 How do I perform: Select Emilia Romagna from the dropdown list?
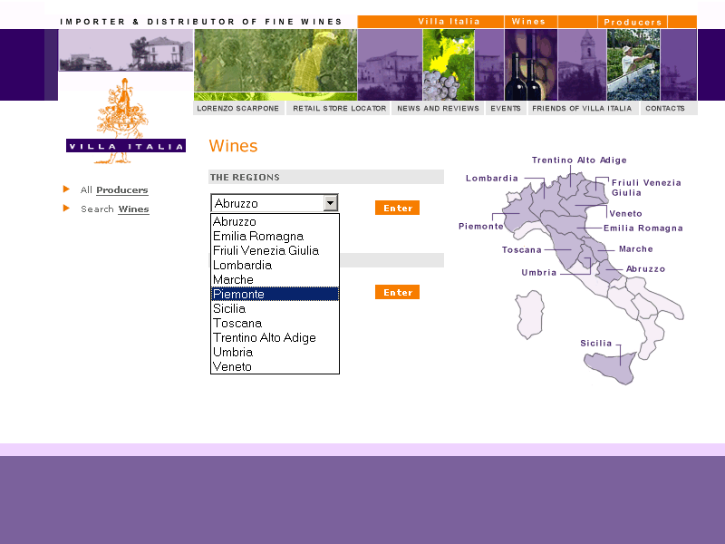275,236
